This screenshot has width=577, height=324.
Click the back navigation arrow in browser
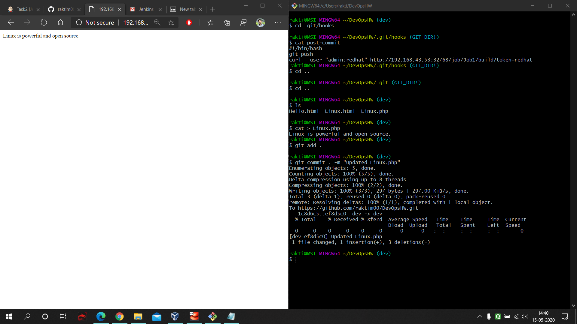(11, 22)
